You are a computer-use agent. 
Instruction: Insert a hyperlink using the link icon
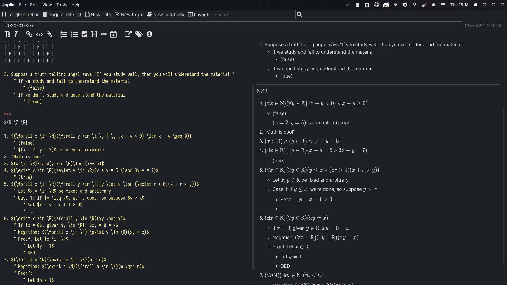pos(29,34)
